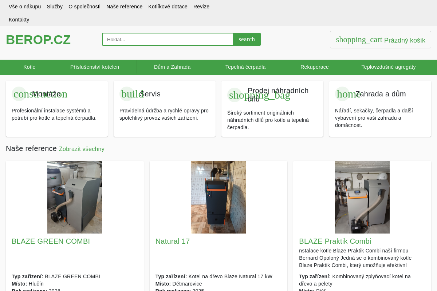Open the Dům a Zahrada category

tap(172, 67)
